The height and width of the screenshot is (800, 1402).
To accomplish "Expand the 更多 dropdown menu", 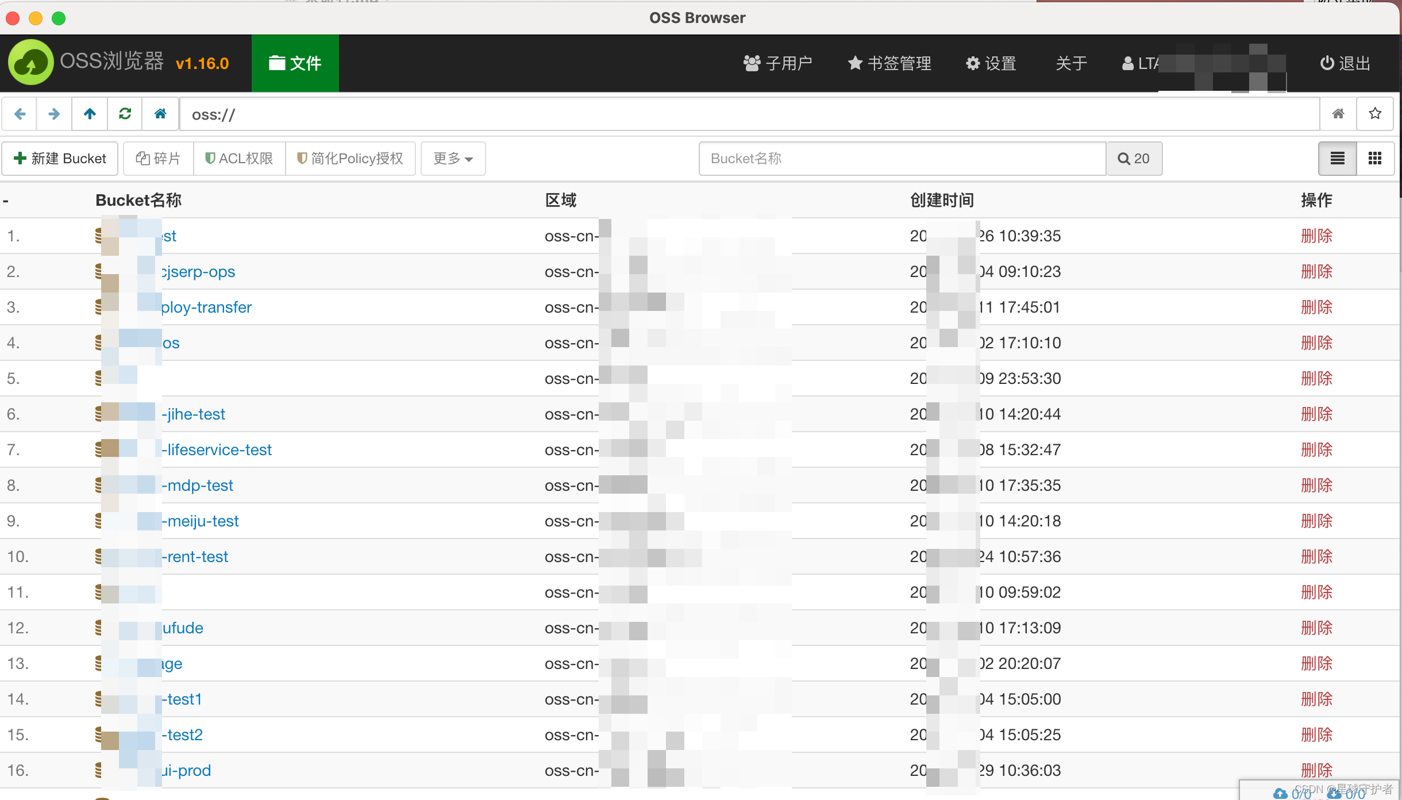I will (x=452, y=159).
